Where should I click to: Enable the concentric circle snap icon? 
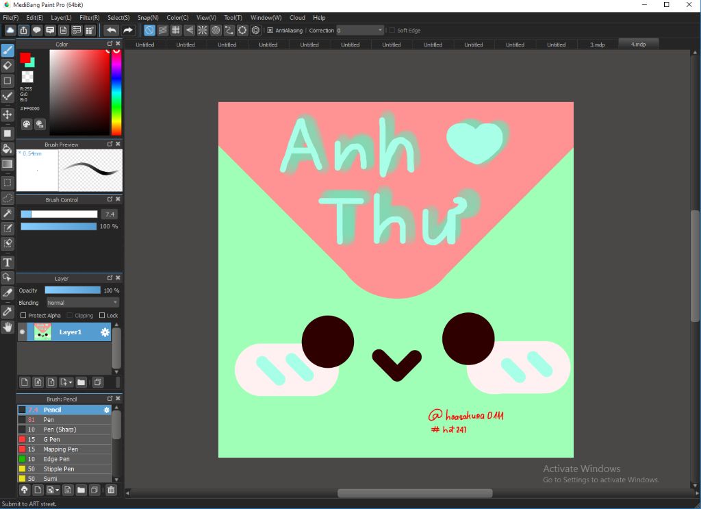point(216,30)
